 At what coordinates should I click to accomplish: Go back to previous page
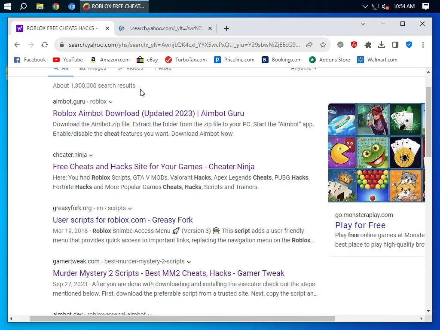point(17,45)
